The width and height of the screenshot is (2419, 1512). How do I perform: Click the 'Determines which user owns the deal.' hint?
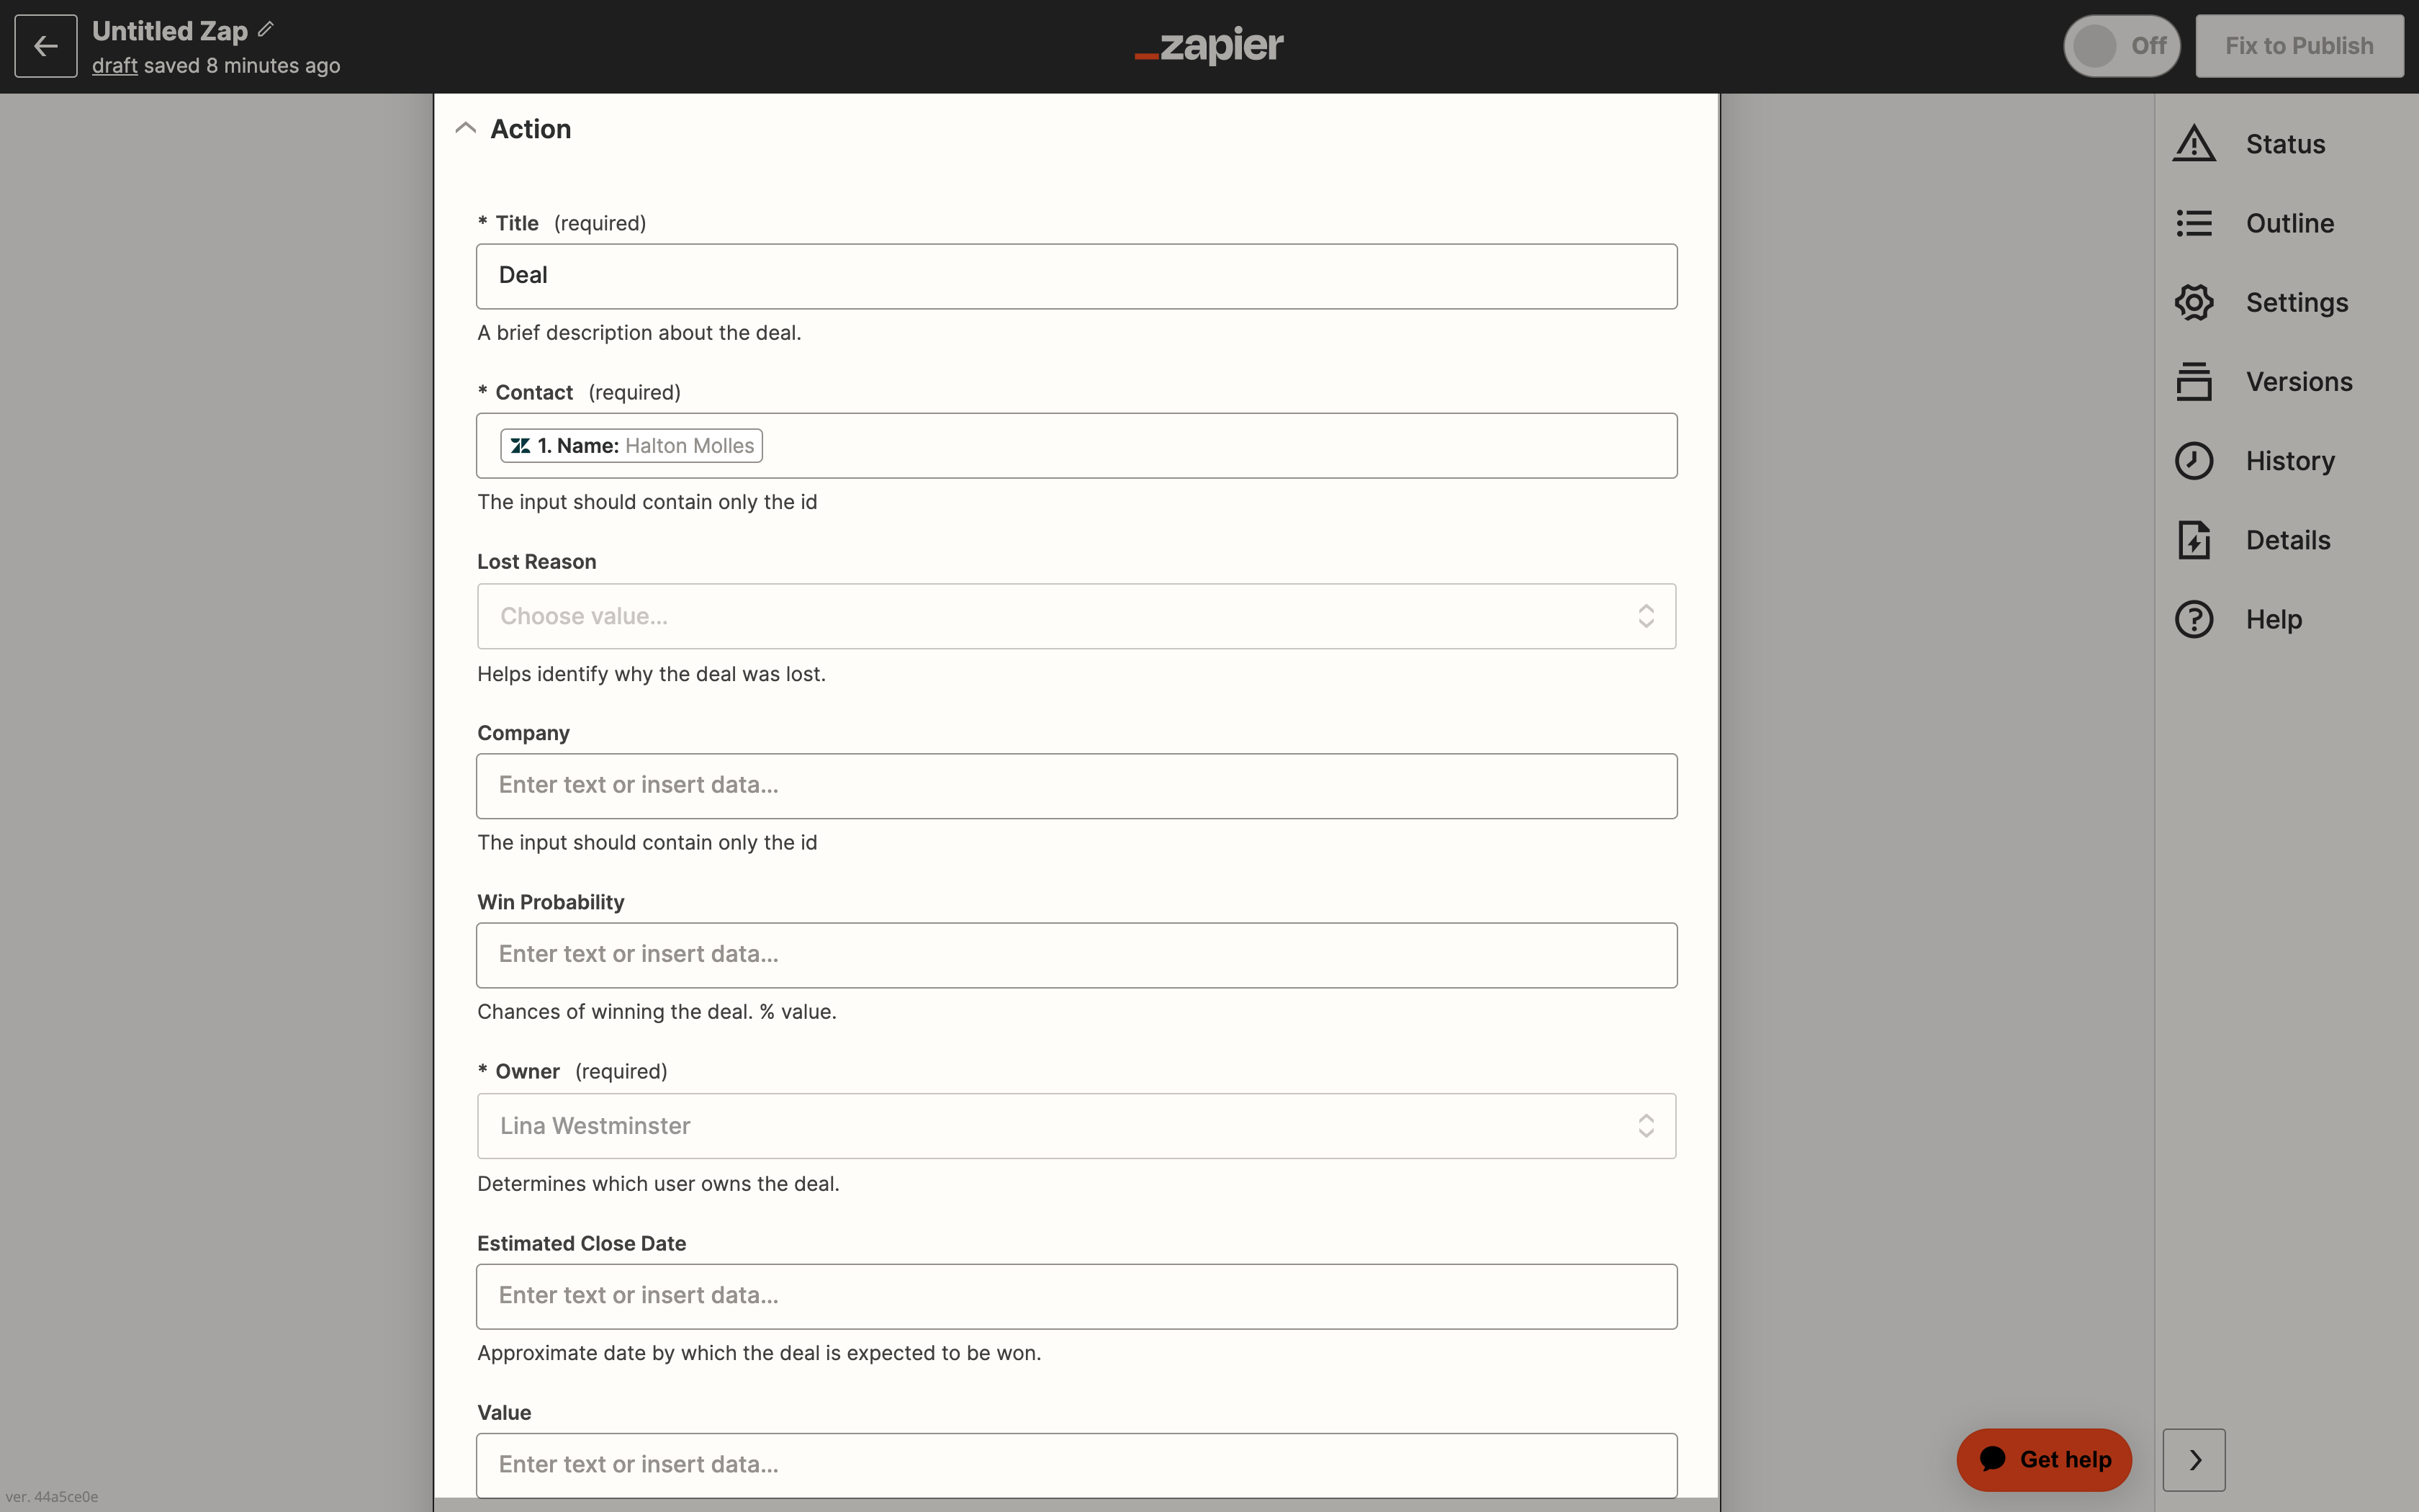658,1184
